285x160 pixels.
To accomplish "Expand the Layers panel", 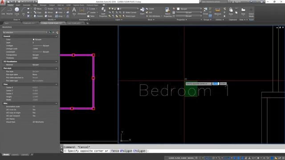I will (x=119, y=20).
